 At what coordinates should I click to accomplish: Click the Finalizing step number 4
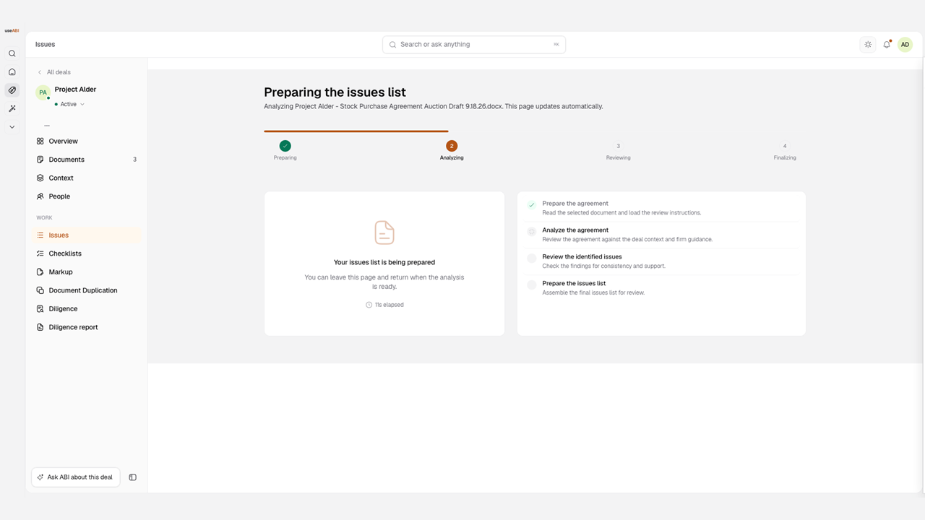[x=785, y=146]
